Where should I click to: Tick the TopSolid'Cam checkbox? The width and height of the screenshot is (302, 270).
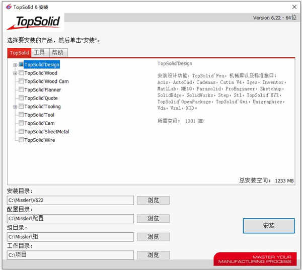tap(21, 123)
